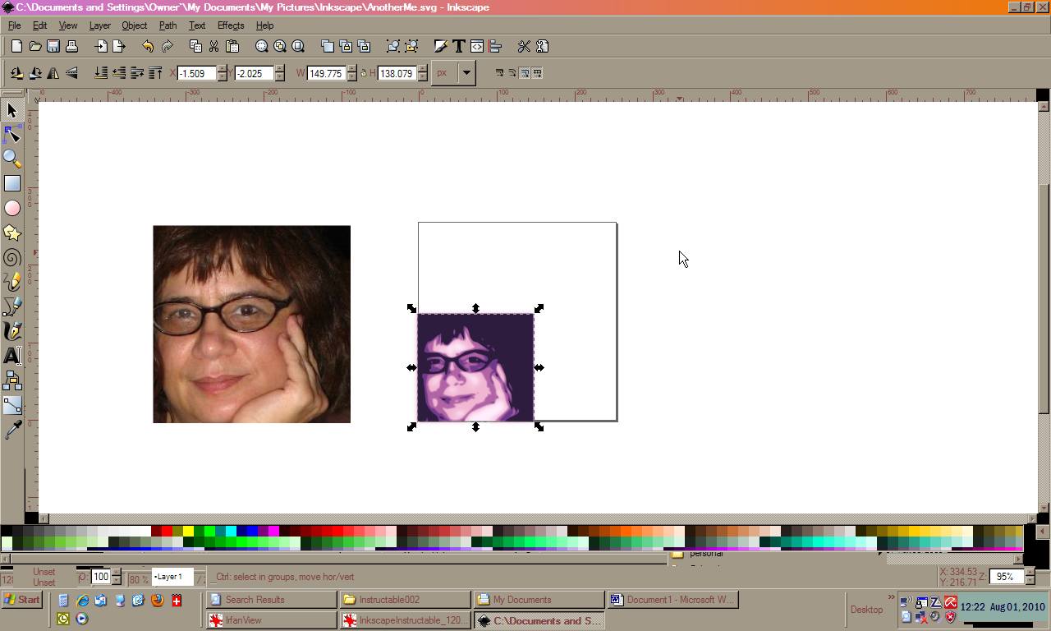Select the Pen Bezier tool
The width and height of the screenshot is (1051, 631).
[11, 306]
